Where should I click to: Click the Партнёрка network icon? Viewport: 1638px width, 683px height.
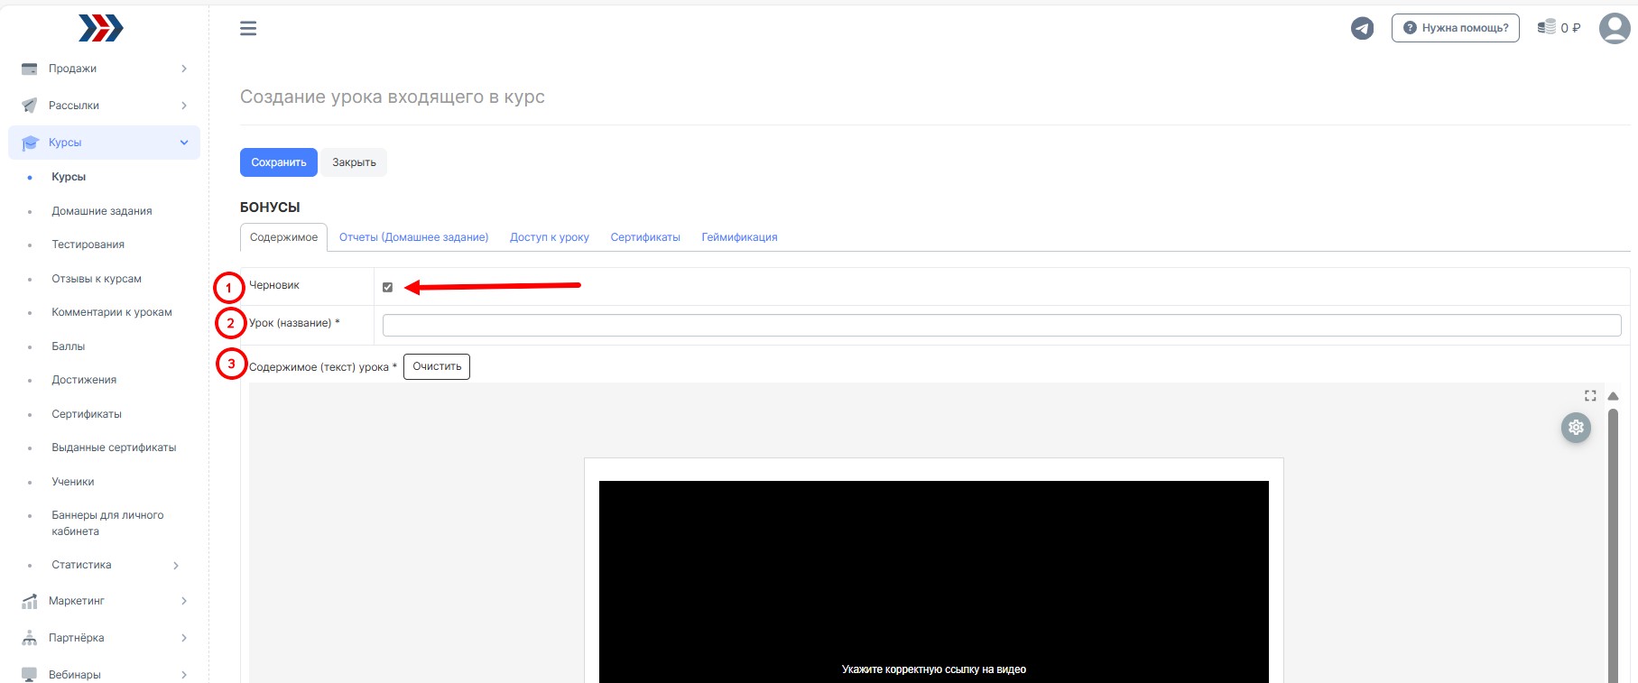(x=30, y=638)
